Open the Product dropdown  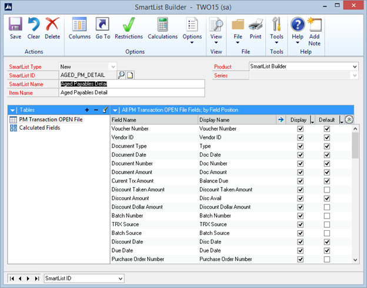click(x=355, y=67)
